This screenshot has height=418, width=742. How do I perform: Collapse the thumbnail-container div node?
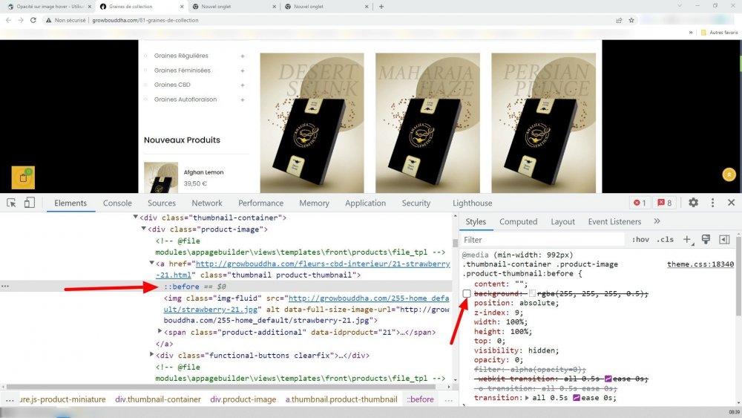coord(135,218)
